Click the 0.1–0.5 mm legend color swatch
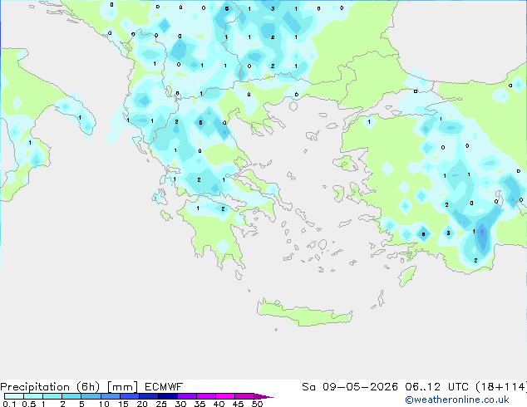 [14, 396]
